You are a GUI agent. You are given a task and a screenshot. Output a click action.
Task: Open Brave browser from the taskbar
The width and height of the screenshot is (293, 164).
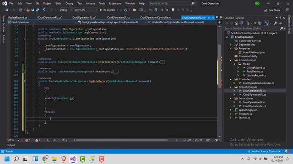[x=64, y=159]
